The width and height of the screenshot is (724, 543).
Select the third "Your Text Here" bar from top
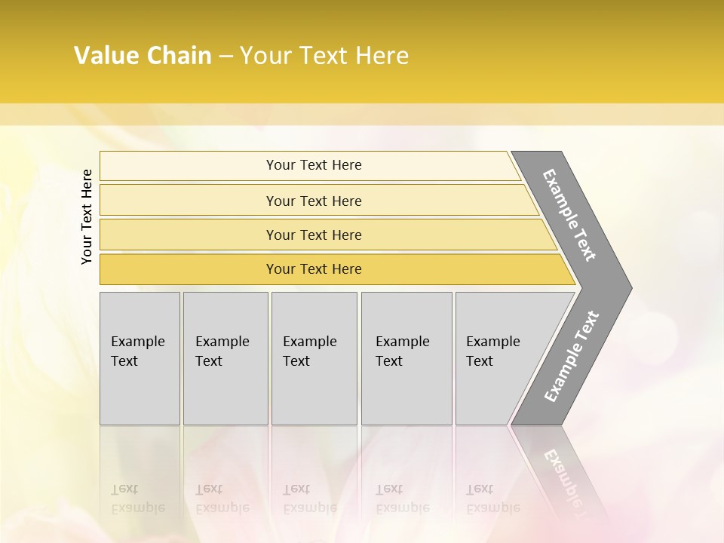coord(314,235)
